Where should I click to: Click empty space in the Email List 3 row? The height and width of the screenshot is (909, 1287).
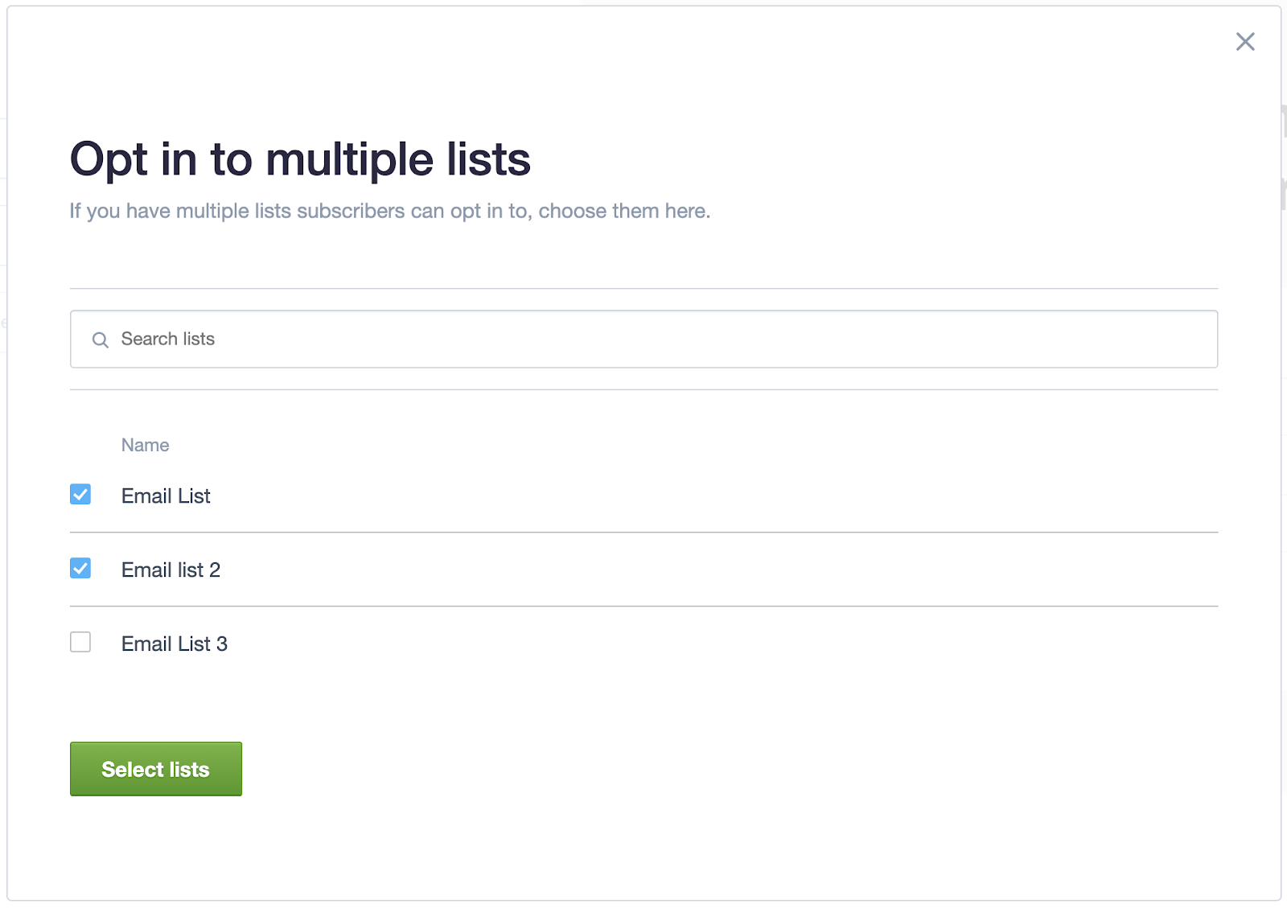click(x=716, y=644)
